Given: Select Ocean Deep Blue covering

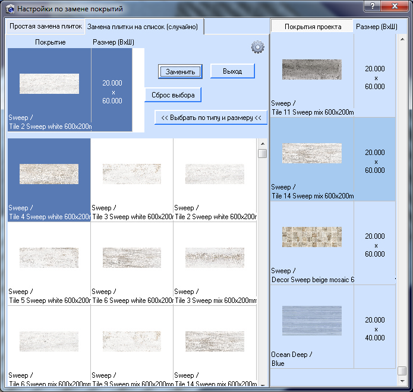Looking at the screenshot, I should coord(312,321).
